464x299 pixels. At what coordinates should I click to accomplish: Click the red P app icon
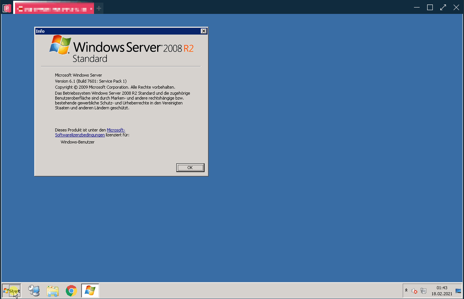tap(7, 8)
